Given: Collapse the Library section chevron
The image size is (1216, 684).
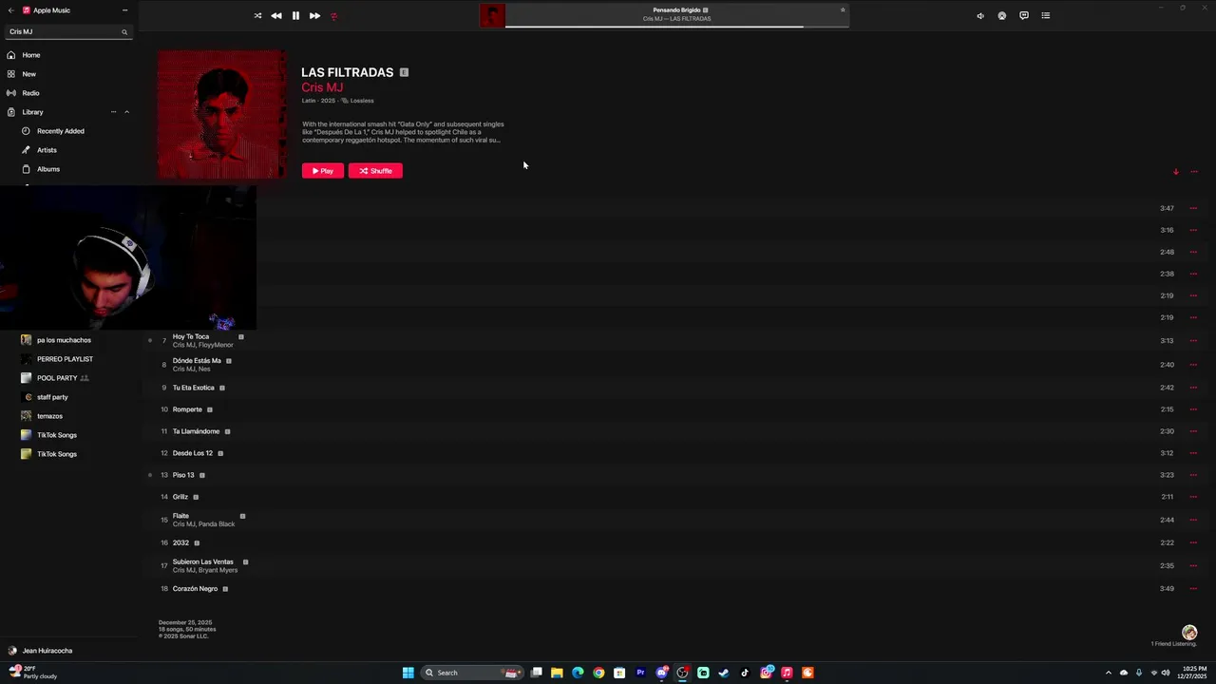Looking at the screenshot, I should point(126,112).
